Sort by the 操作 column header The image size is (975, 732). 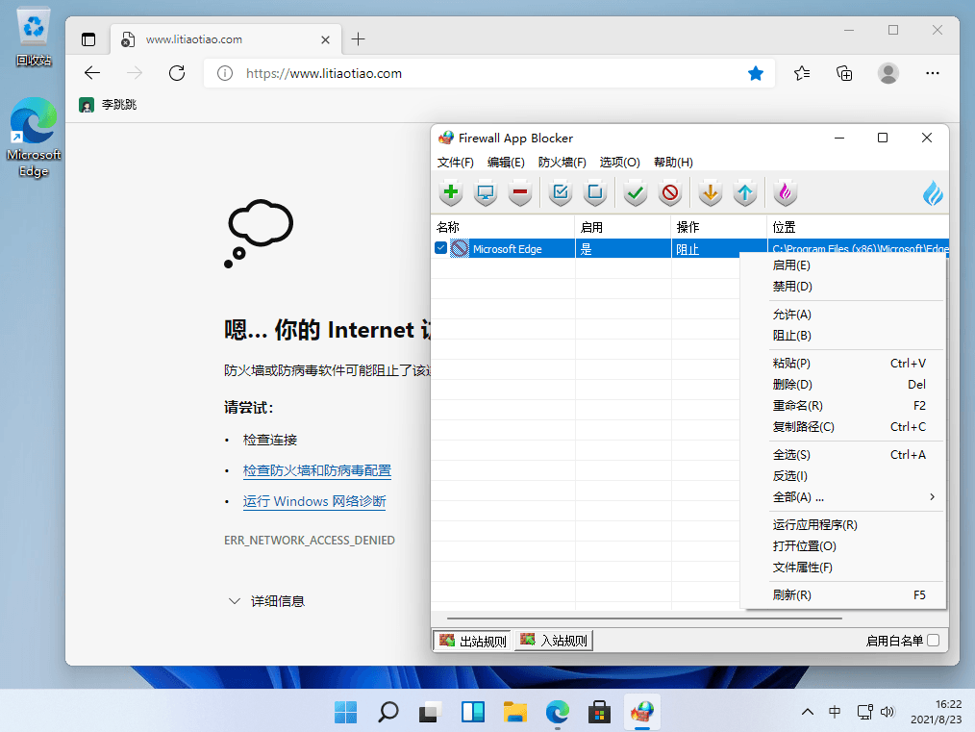coord(719,227)
